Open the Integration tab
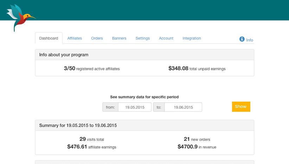 point(192,38)
